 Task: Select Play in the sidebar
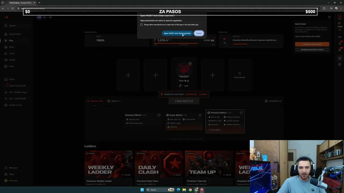pyautogui.click(x=9, y=40)
